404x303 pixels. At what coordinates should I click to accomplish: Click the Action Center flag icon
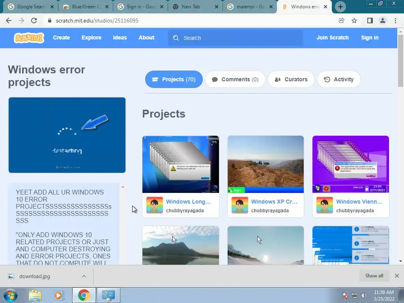point(345,296)
